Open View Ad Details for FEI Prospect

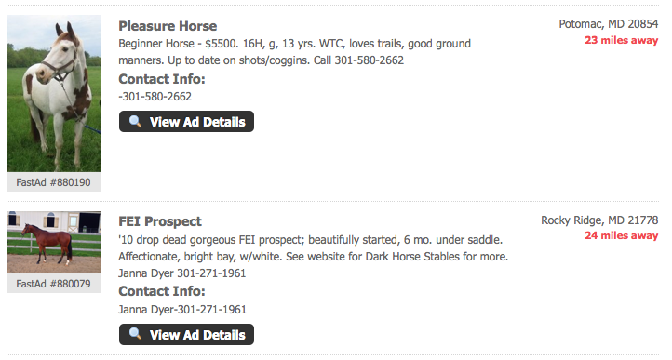pos(186,334)
